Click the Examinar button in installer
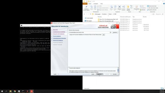 115,32
